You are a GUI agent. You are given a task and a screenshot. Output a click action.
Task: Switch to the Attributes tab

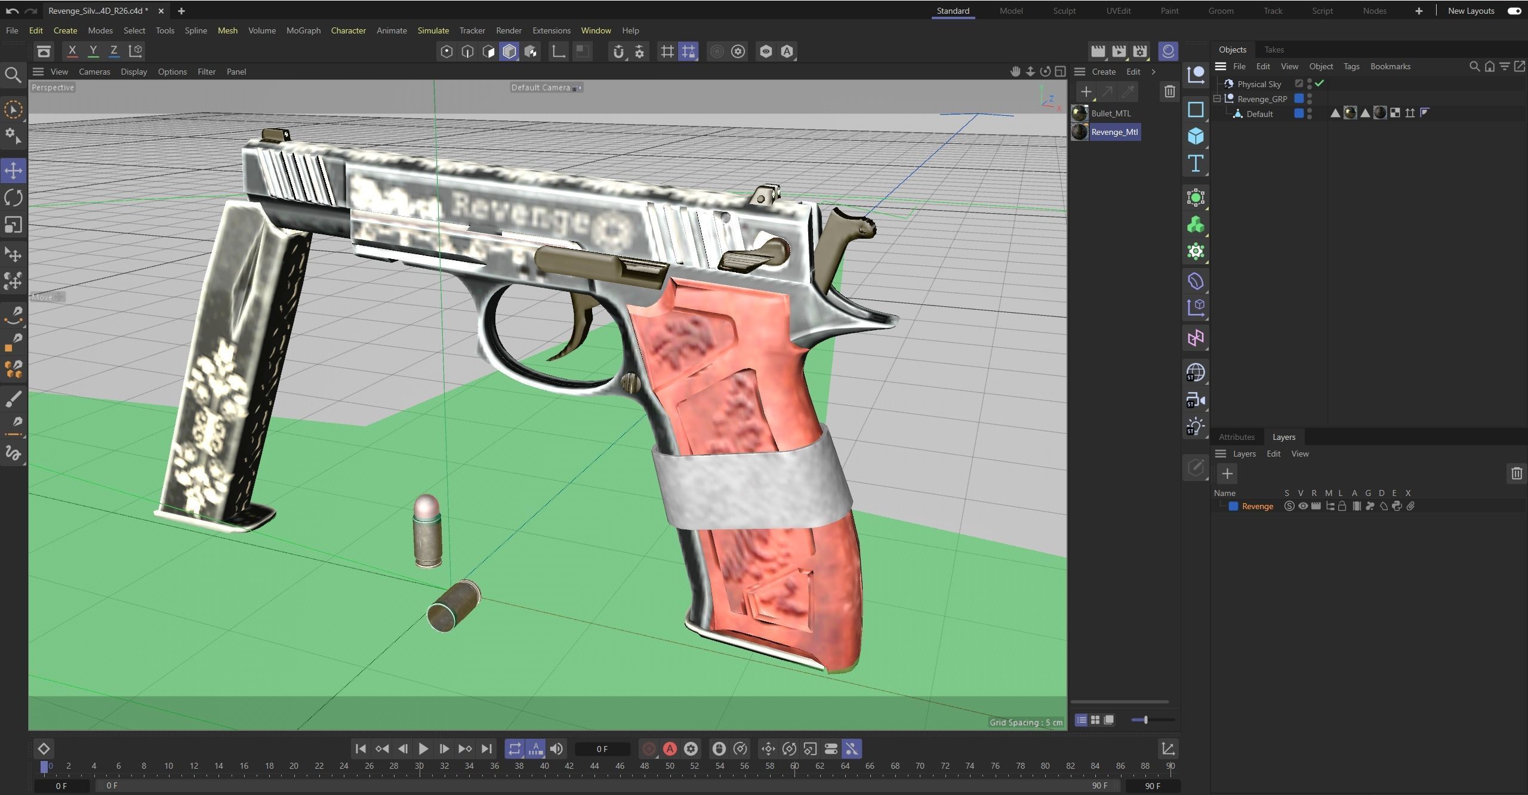tap(1236, 437)
